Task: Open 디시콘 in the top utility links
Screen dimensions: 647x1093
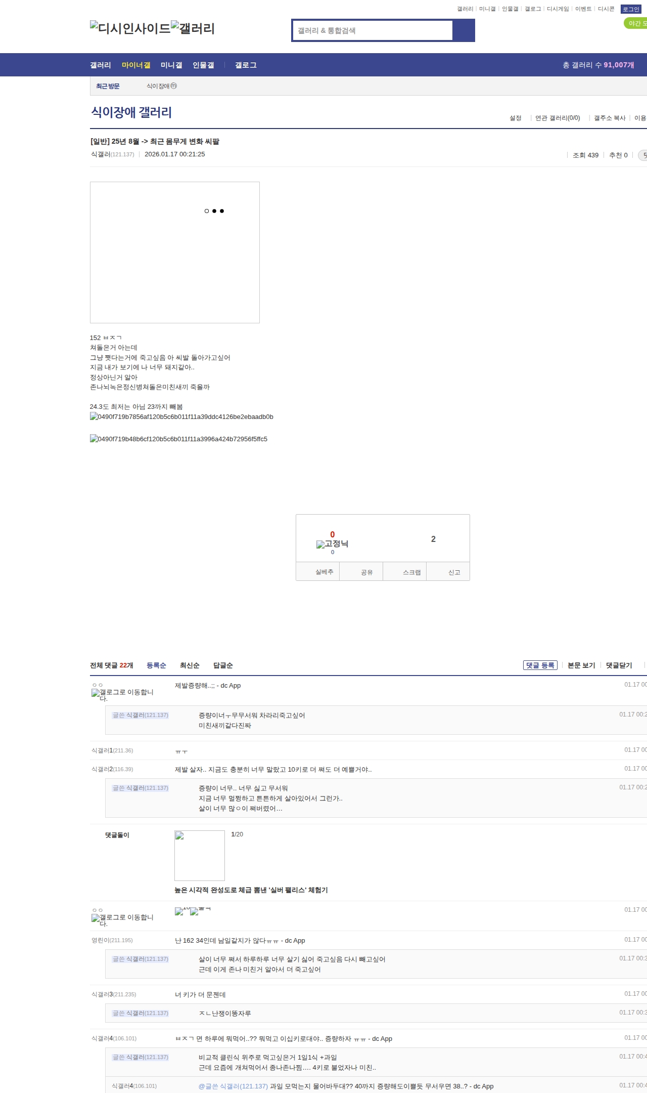Action: [606, 9]
